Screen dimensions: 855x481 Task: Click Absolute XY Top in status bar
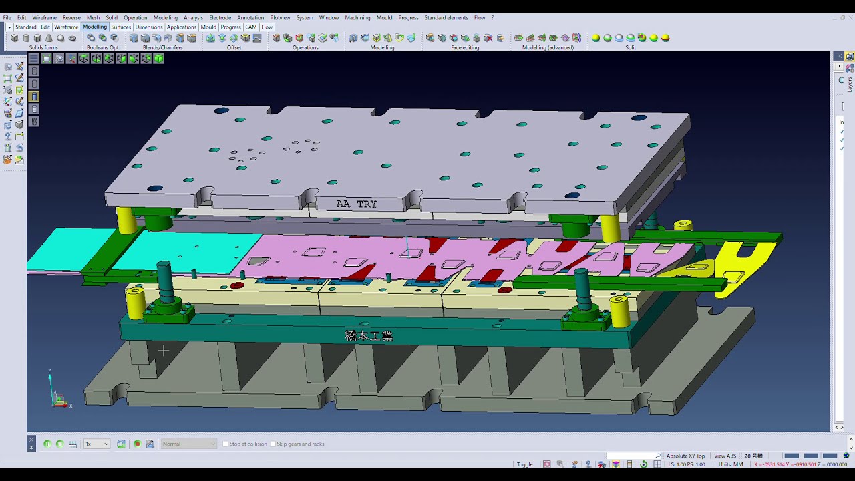point(685,456)
